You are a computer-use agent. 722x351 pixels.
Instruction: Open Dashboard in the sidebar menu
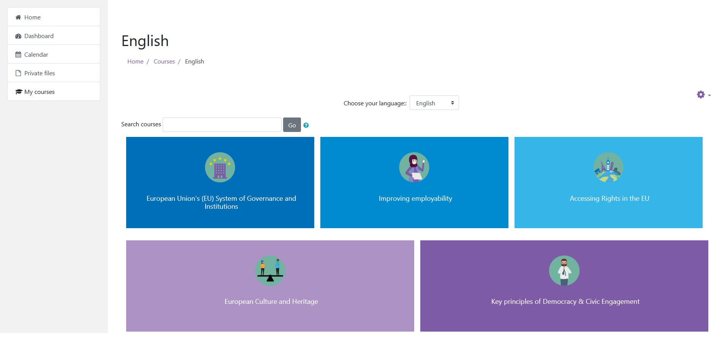(54, 36)
